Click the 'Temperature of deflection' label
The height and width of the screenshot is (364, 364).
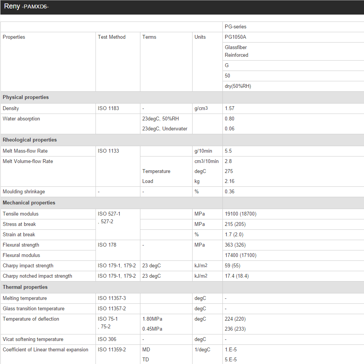point(31,319)
